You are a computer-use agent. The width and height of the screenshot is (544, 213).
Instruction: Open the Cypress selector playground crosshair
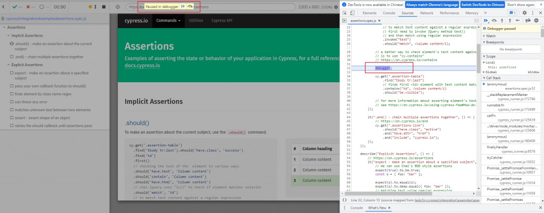[117, 6]
